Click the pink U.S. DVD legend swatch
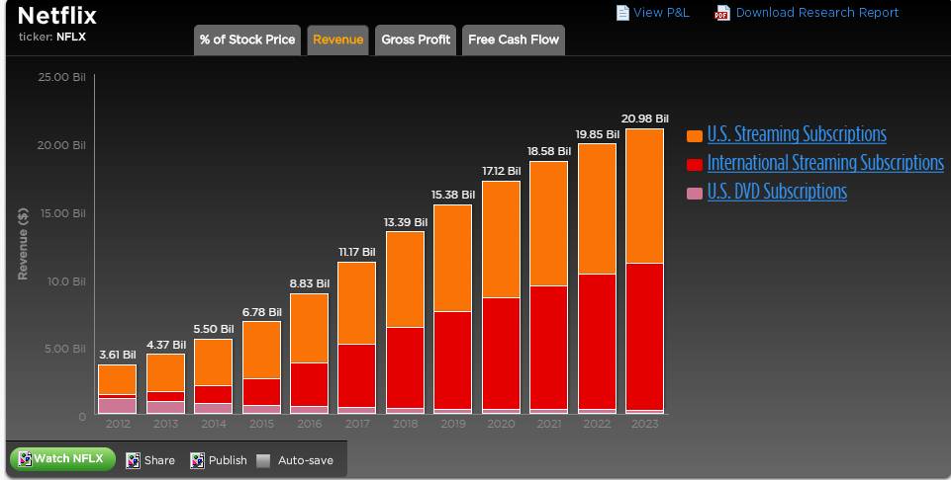 click(695, 193)
